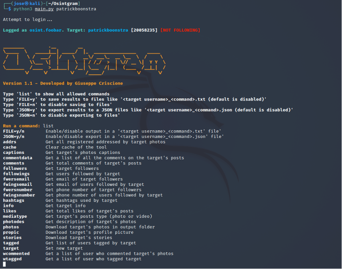Image resolution: width=342 pixels, height=269 pixels.
Task: Click the red '[NOT FOLLOWING]' status
Action: tap(180, 30)
